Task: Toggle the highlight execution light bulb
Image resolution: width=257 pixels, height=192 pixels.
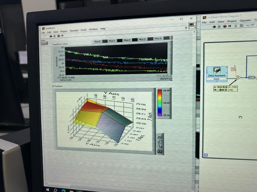Action: 236,26
